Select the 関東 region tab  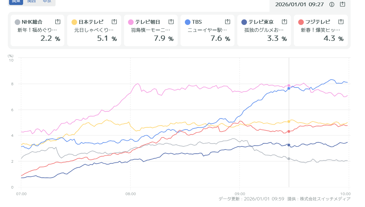tap(16, 2)
